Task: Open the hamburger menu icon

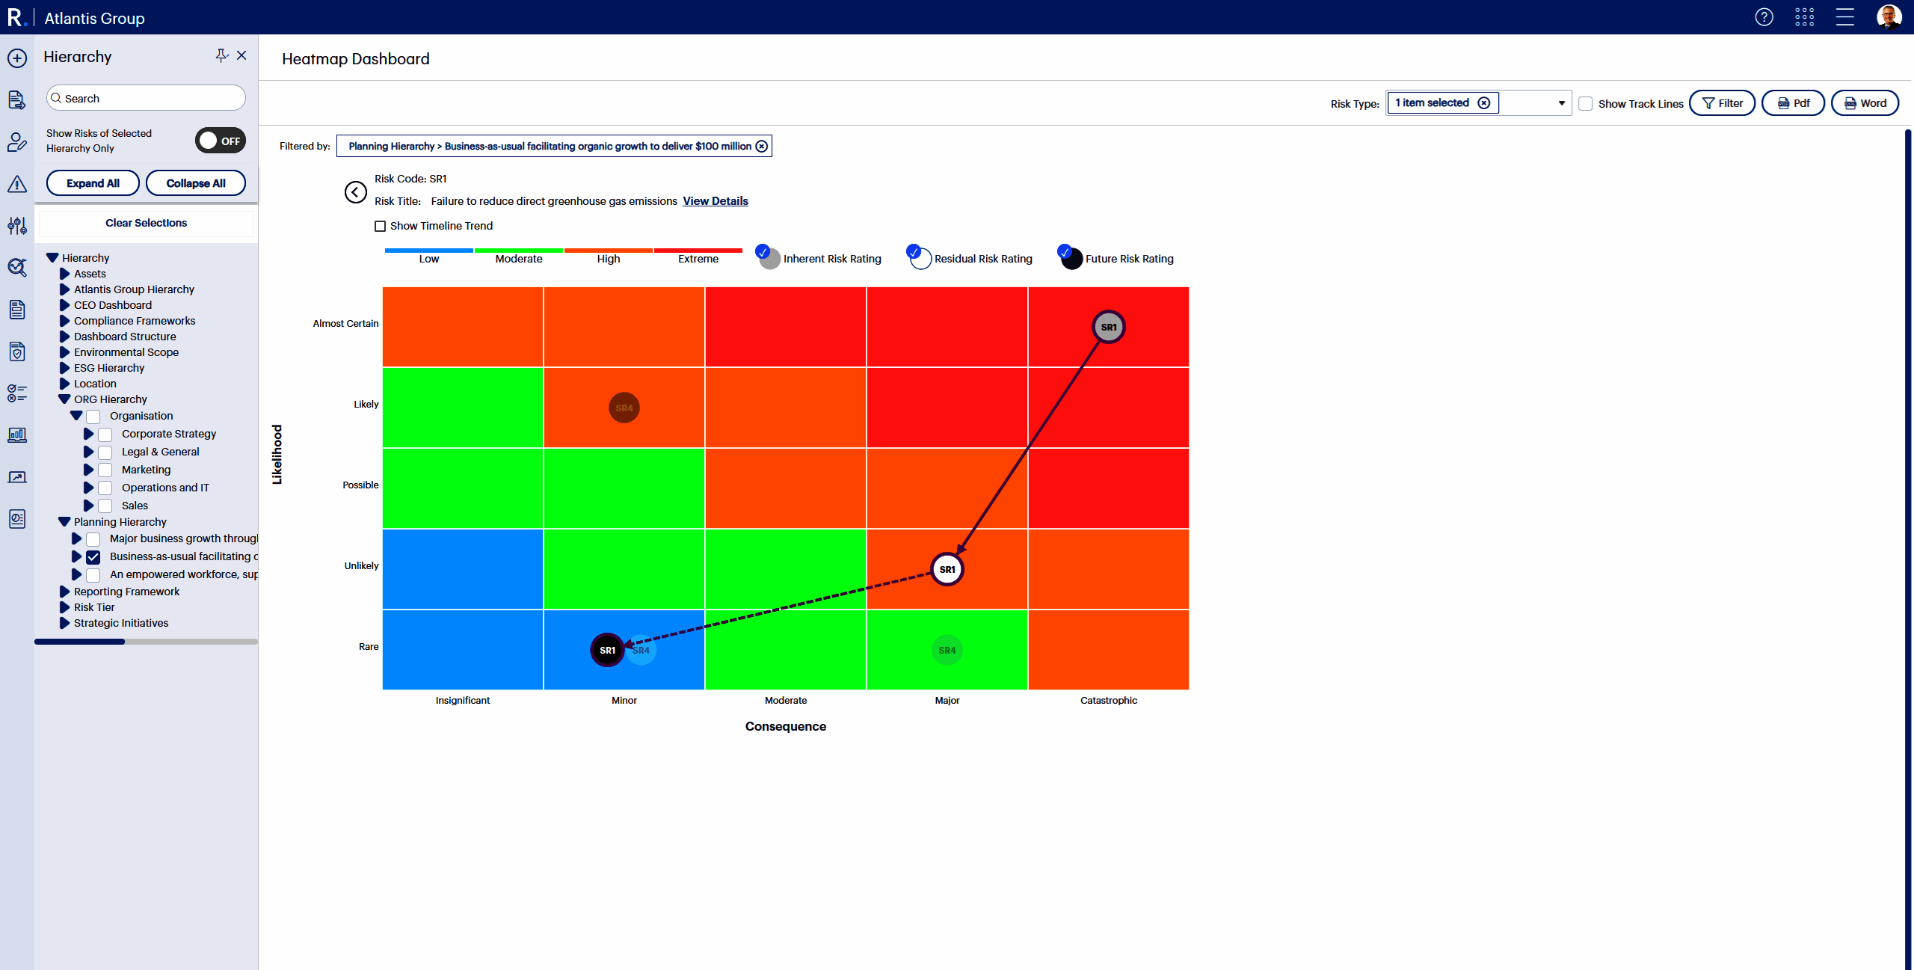Action: pyautogui.click(x=1844, y=17)
